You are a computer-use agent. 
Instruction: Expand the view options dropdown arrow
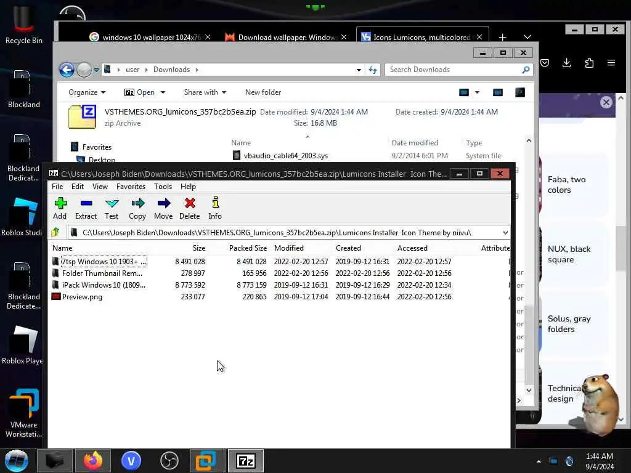coord(478,92)
